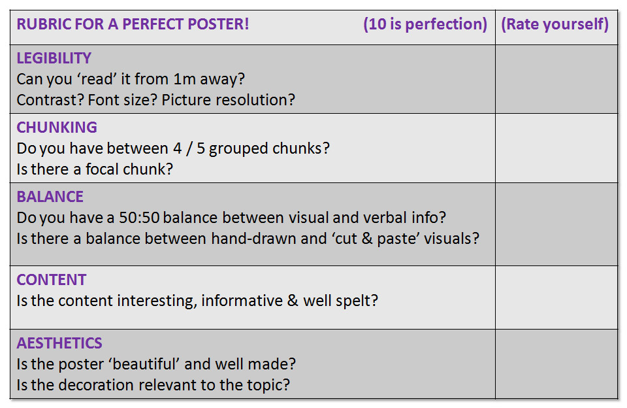
Task: Select the LEGIBILITY heading
Action: [x=54, y=58]
